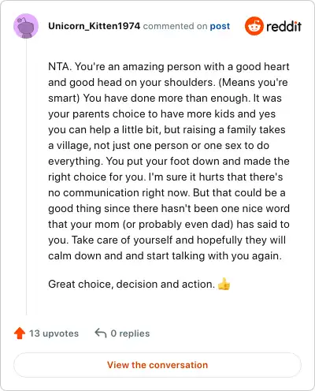Image resolution: width=315 pixels, height=391 pixels.
Task: Click the thumbs up emoji
Action: 224,284
